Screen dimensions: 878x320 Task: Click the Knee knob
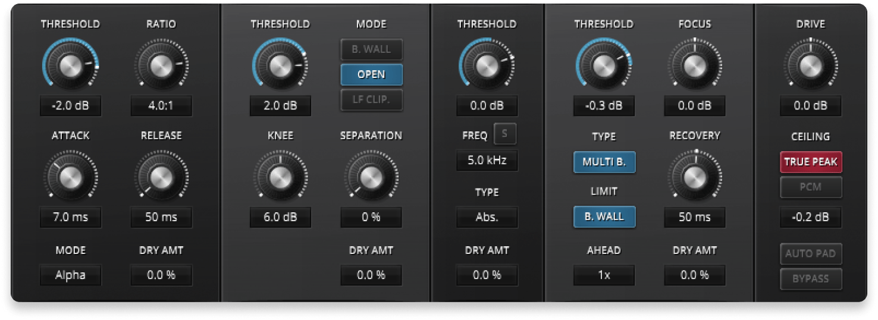pyautogui.click(x=280, y=177)
